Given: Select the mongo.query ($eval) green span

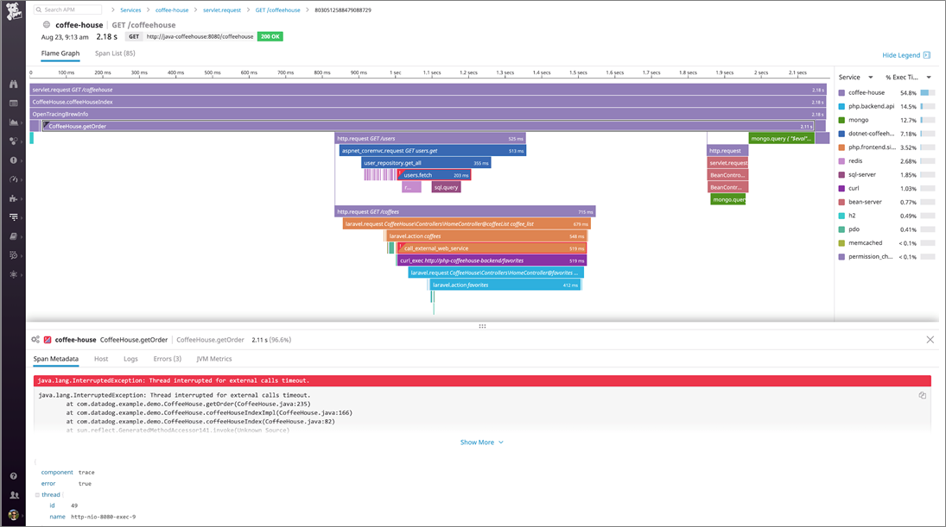Looking at the screenshot, I should pos(781,139).
